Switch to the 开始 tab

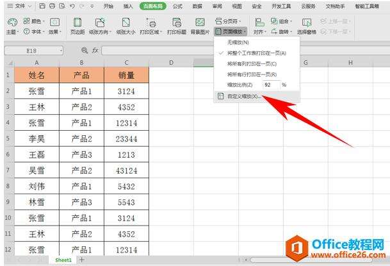tap(108, 6)
